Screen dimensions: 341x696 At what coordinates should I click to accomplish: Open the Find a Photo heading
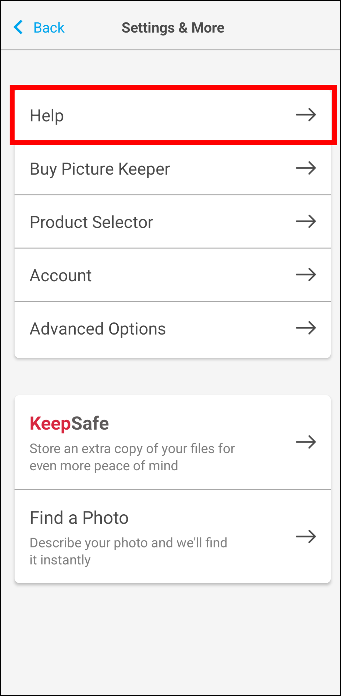(79, 518)
